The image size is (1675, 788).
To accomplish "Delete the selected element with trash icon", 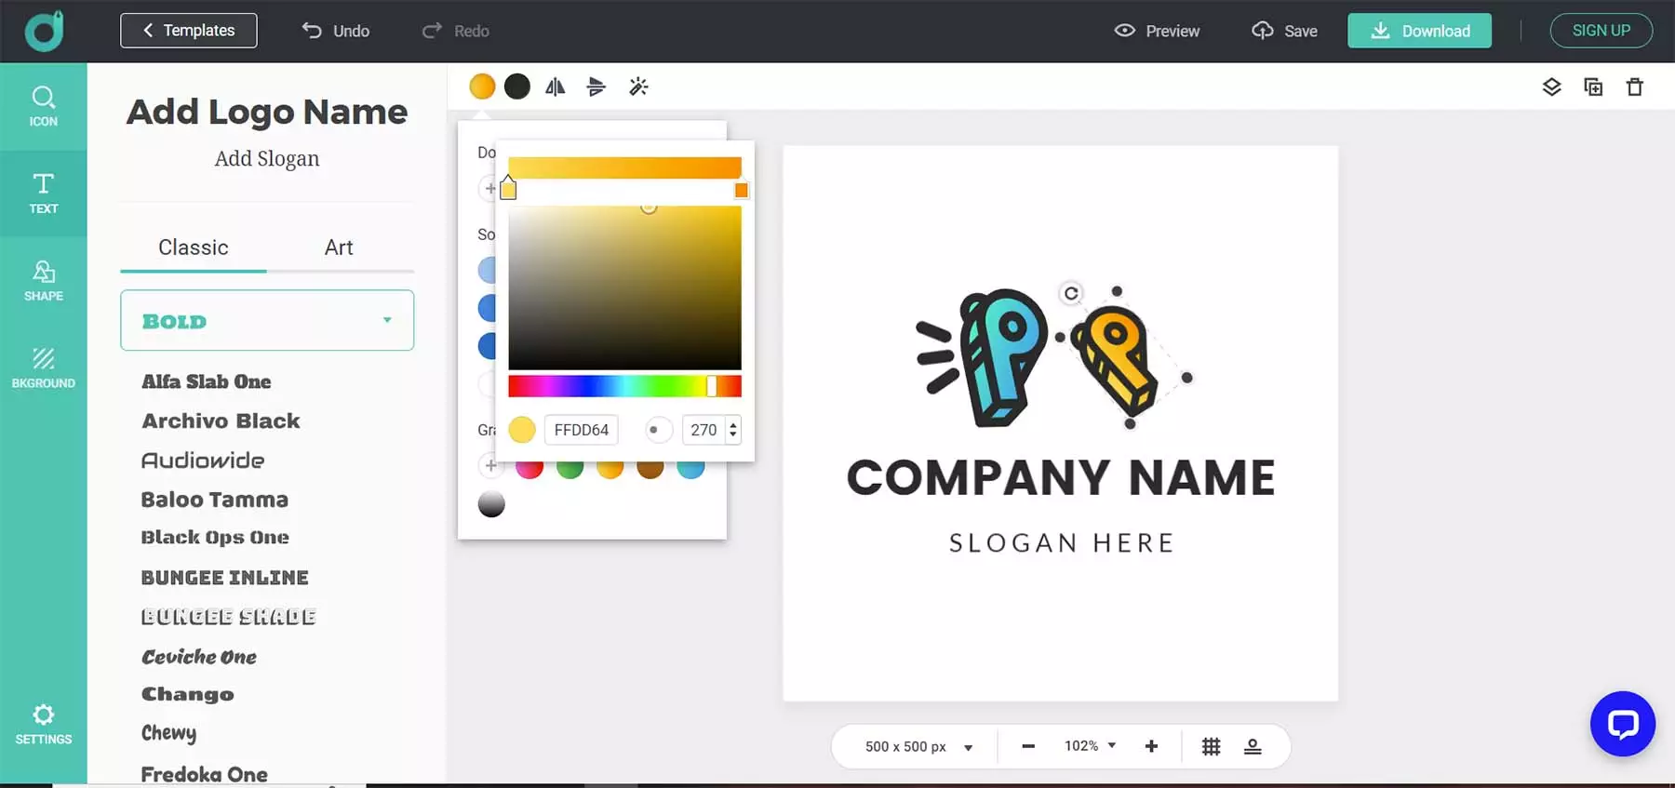I will pos(1635,87).
